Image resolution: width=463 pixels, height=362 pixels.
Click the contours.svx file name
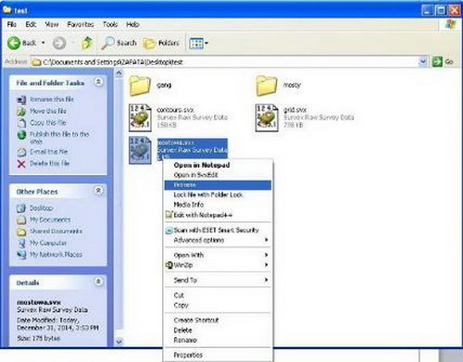175,110
